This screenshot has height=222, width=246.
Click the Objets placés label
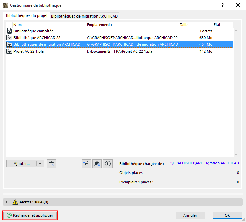point(132,173)
